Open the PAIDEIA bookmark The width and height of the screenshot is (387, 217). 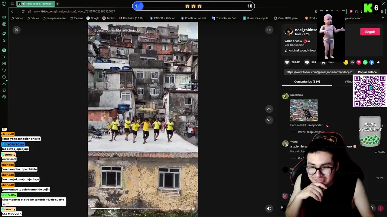[x=163, y=18]
